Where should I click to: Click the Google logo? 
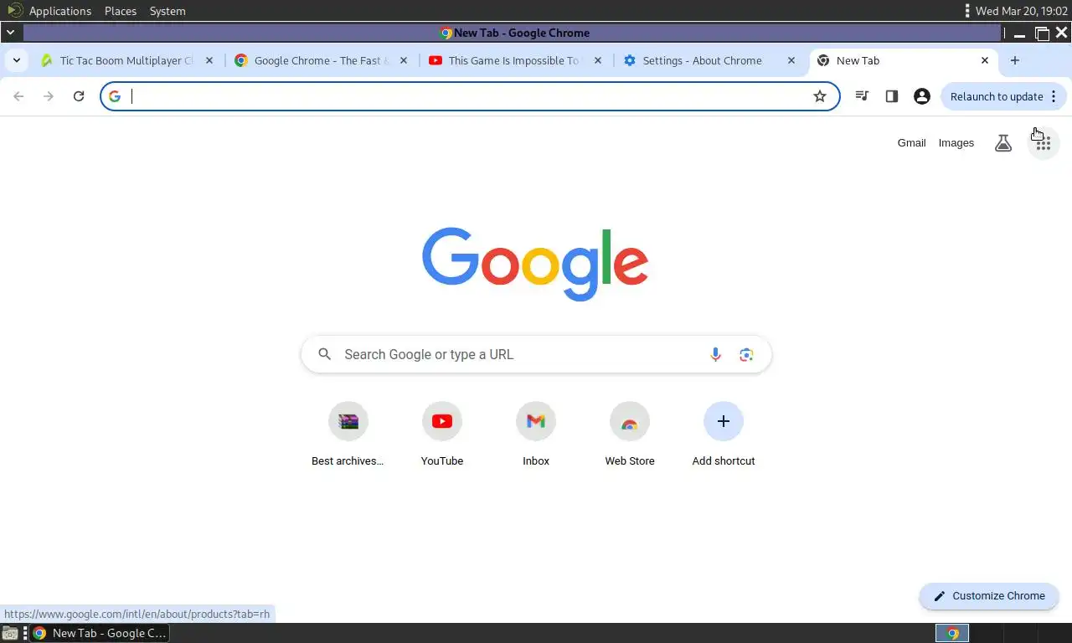(535, 264)
